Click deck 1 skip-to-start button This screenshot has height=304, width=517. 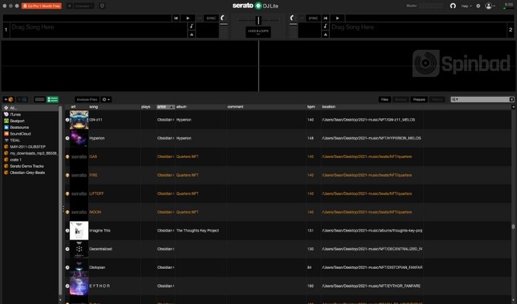click(x=176, y=18)
